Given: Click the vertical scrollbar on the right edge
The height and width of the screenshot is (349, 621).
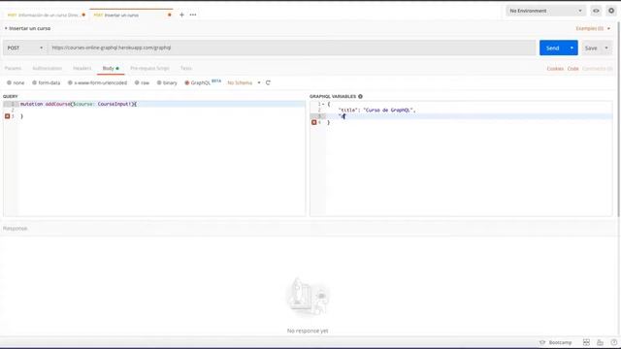Looking at the screenshot, I should click(619, 118).
